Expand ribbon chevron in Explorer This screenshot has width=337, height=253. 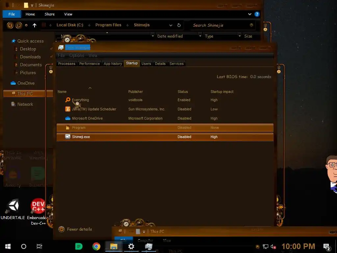250,14
